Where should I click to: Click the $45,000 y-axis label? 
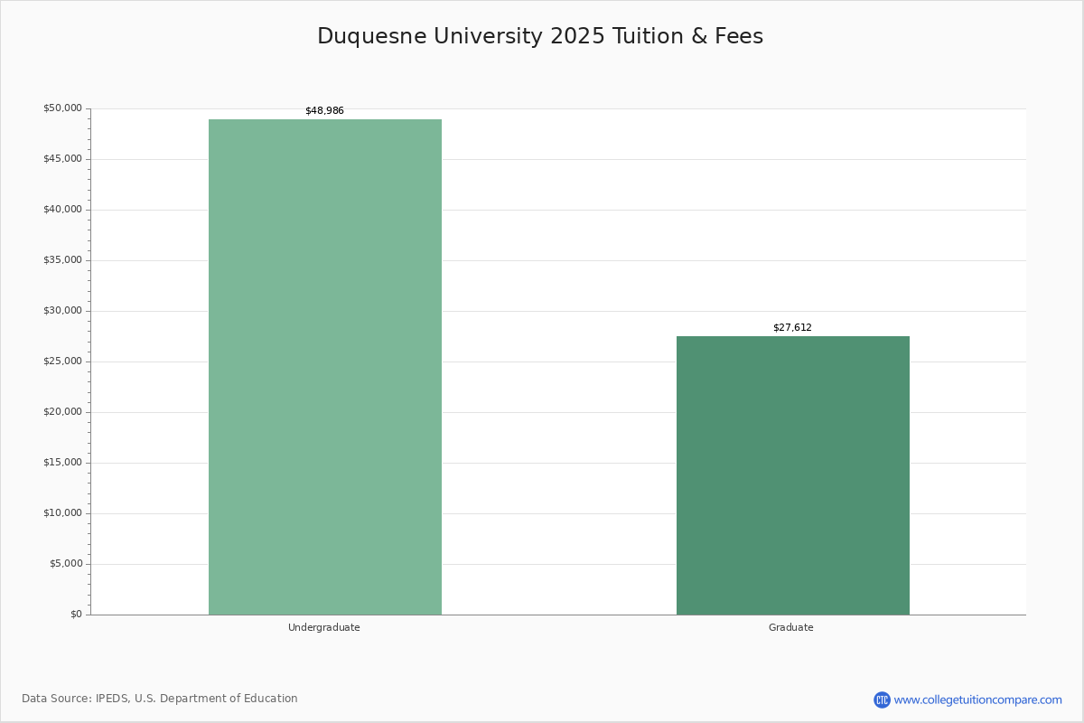62,159
